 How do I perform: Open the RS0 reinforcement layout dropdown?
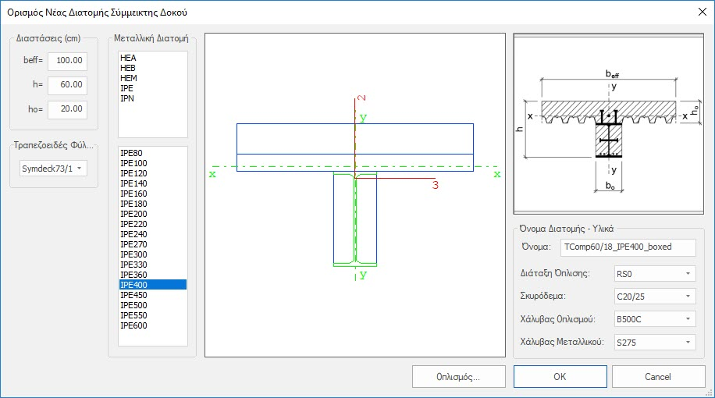point(654,273)
